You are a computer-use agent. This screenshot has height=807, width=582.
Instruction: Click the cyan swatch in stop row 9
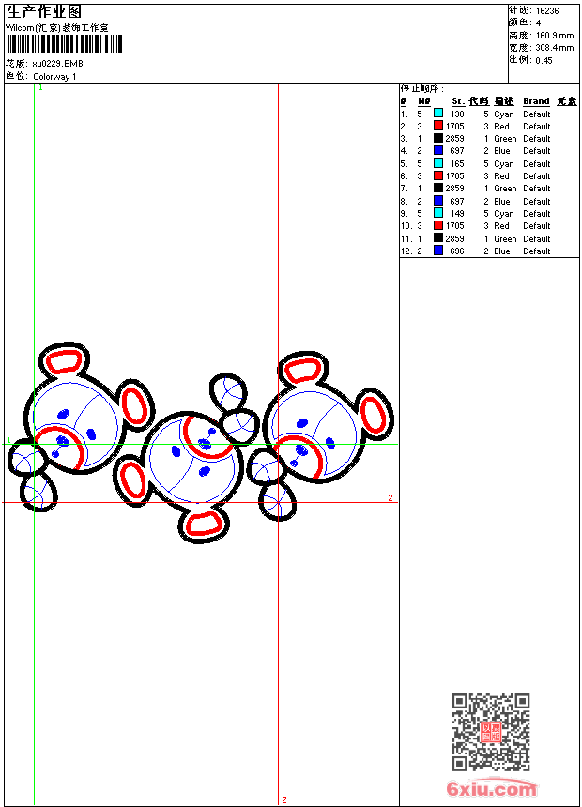click(437, 213)
